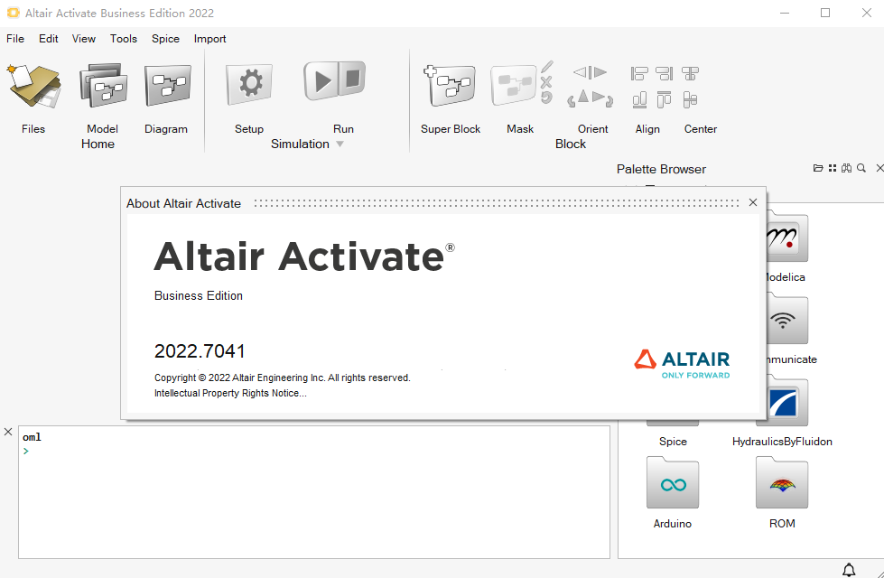Close the About Altair Activate dialog
Image resolution: width=884 pixels, height=578 pixels.
tap(753, 202)
